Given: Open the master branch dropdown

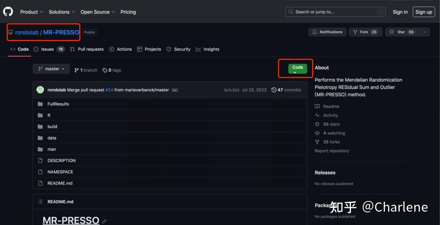Looking at the screenshot, I should tap(51, 69).
